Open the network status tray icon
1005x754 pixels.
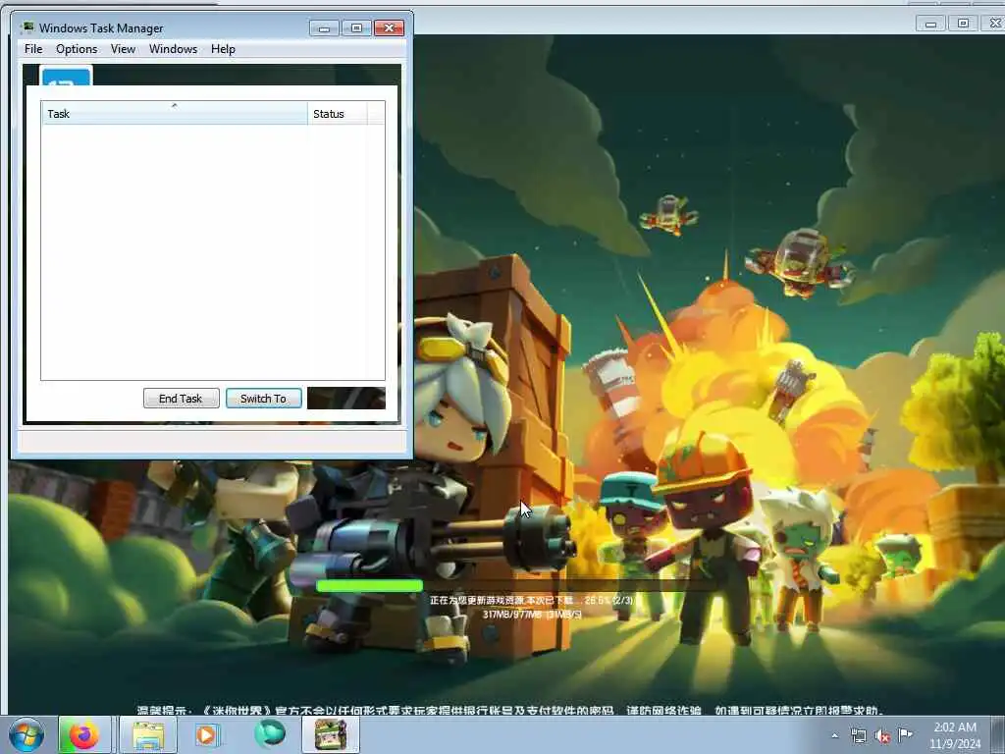click(x=858, y=736)
